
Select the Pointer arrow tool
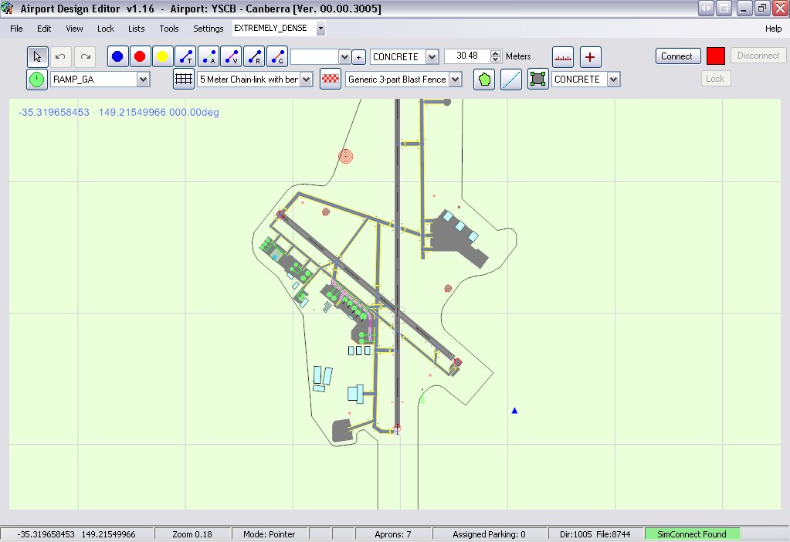(37, 56)
